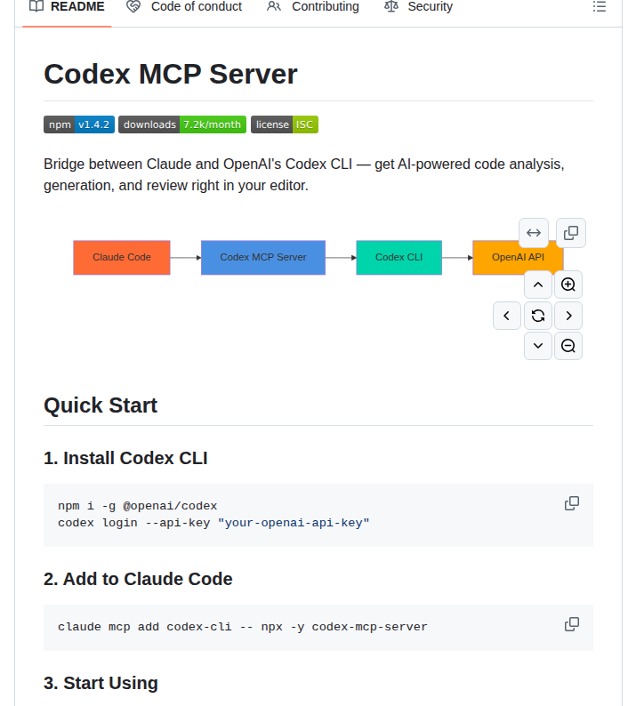Click the Code of conduct heart icon

[133, 6]
